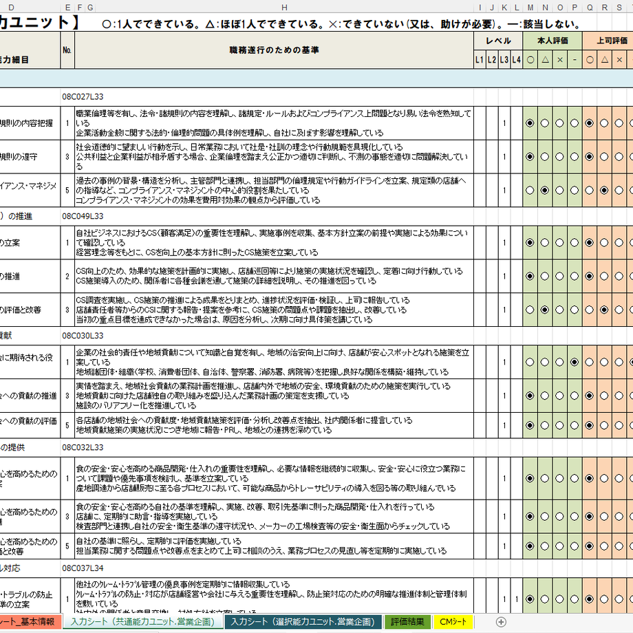The height and width of the screenshot is (633, 633).
Task: Select 本人評価 ○ in 企業の社会的責任 row
Action: click(x=530, y=362)
